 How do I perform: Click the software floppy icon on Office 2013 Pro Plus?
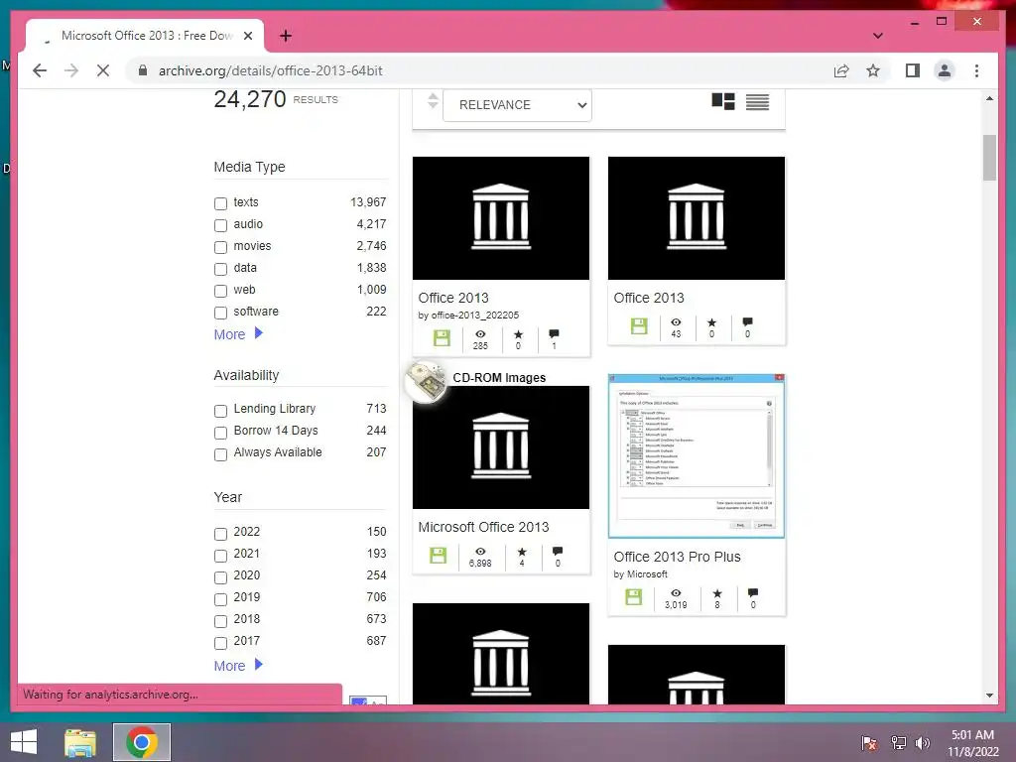tap(634, 596)
